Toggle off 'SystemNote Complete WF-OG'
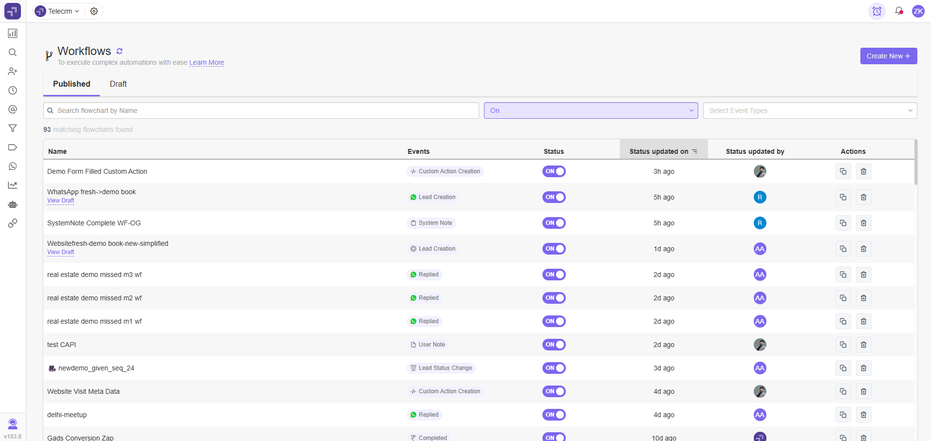The height and width of the screenshot is (441, 931). pos(554,223)
